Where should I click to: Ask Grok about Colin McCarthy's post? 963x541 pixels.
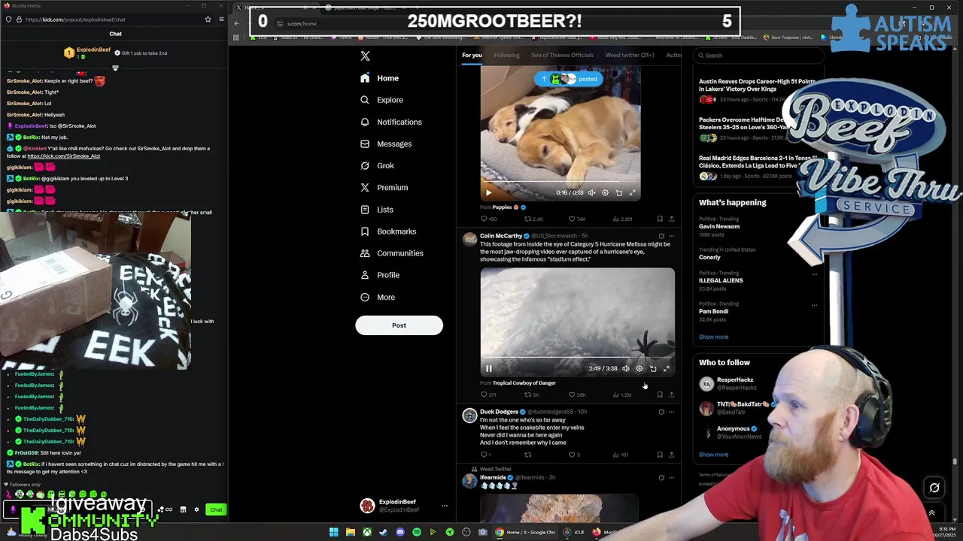pyautogui.click(x=661, y=236)
